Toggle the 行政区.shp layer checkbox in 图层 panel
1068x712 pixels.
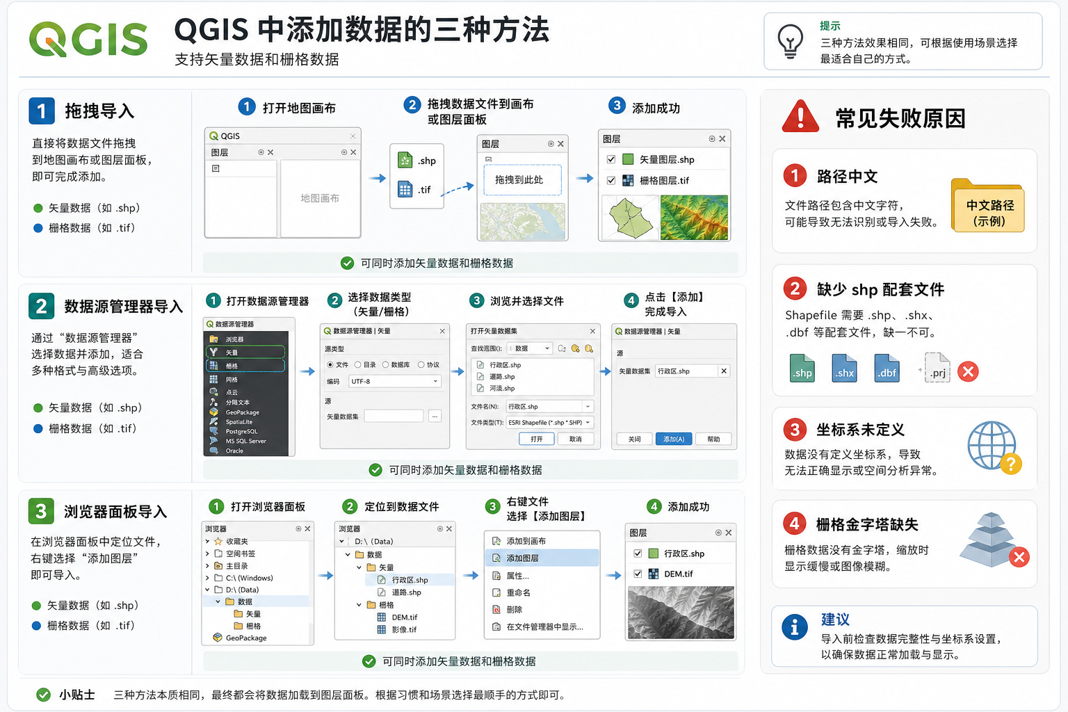638,553
